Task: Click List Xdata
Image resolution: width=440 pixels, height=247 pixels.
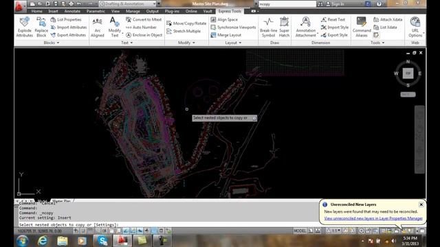Action: tap(385, 27)
